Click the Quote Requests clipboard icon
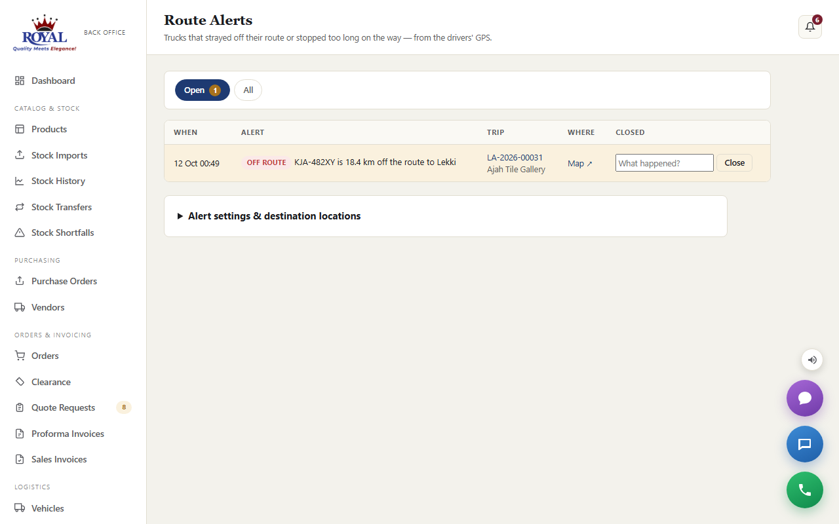 pos(20,407)
